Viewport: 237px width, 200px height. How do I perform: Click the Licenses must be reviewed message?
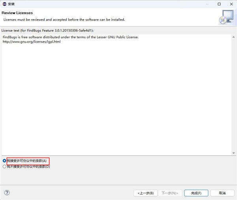point(64,20)
